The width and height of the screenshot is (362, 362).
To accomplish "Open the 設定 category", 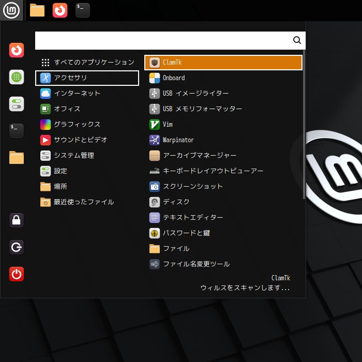I will coord(87,171).
